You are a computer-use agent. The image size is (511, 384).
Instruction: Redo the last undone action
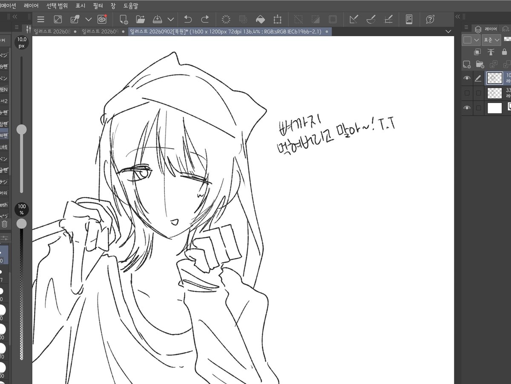[x=205, y=19]
